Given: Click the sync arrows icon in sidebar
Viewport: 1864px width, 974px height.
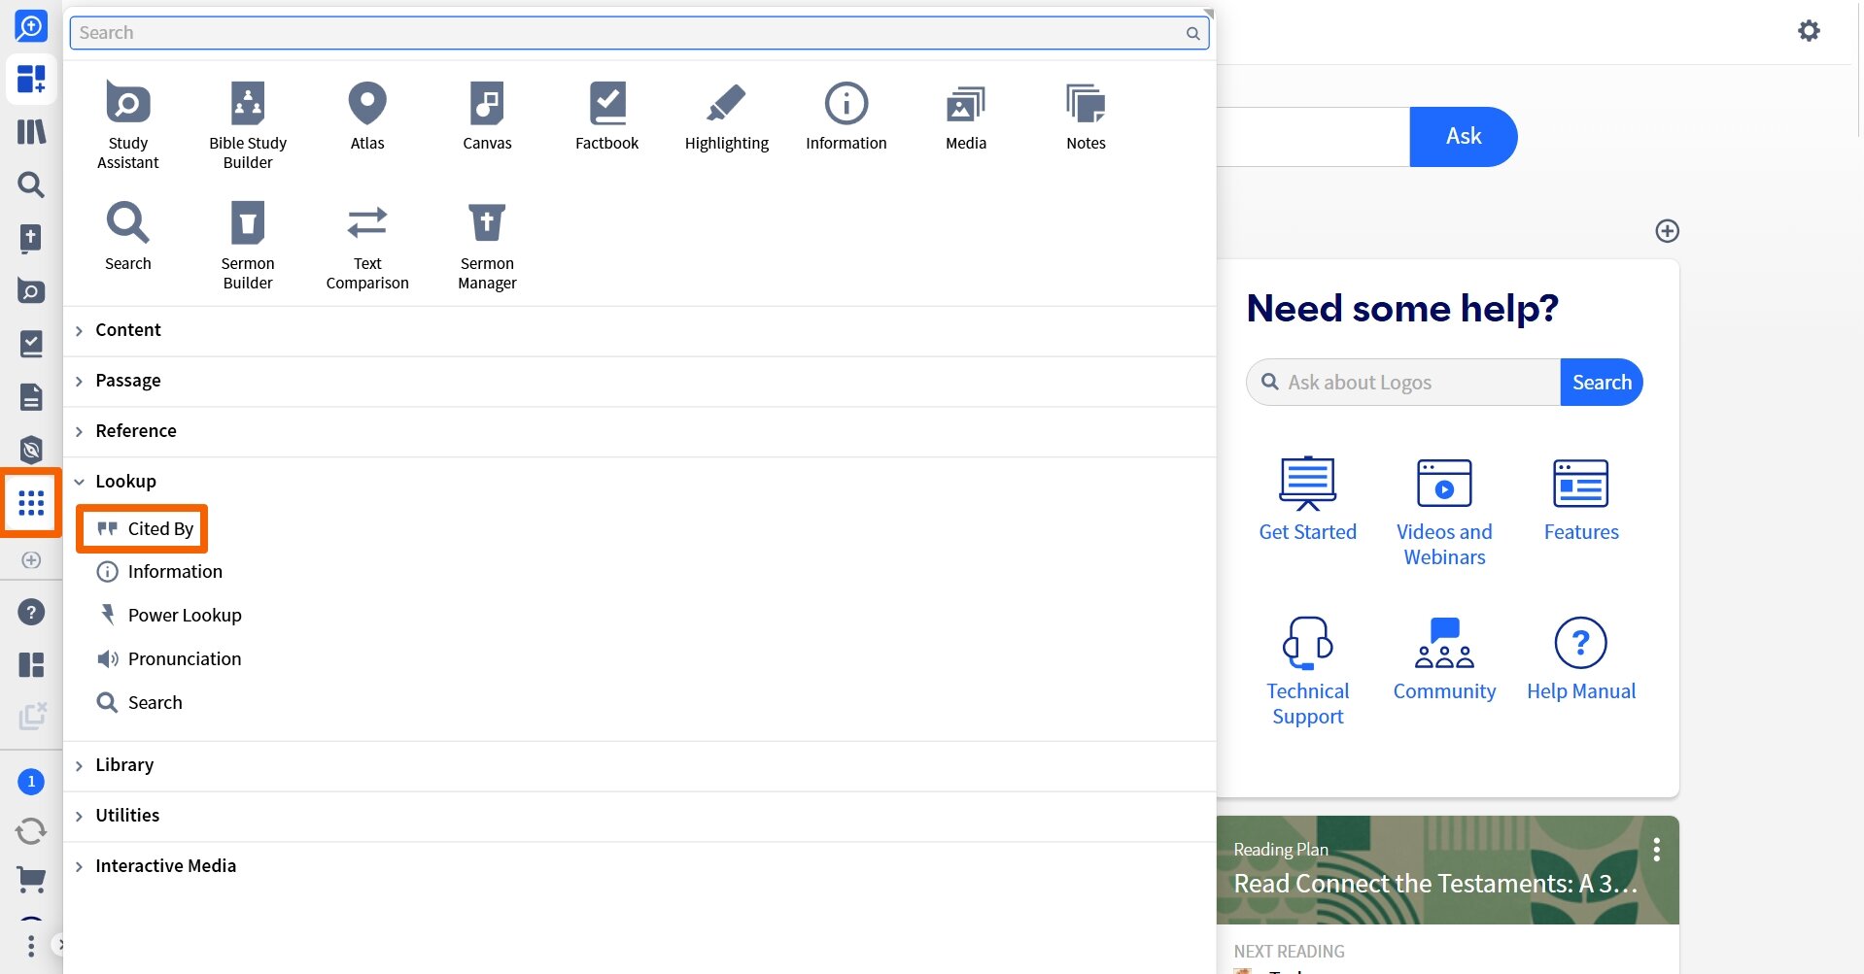Looking at the screenshot, I should coord(31,831).
